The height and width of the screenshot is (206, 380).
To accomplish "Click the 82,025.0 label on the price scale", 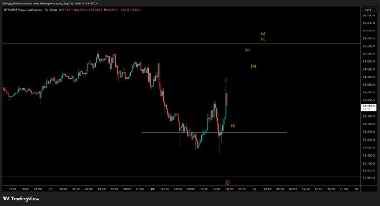I will point(369,171).
